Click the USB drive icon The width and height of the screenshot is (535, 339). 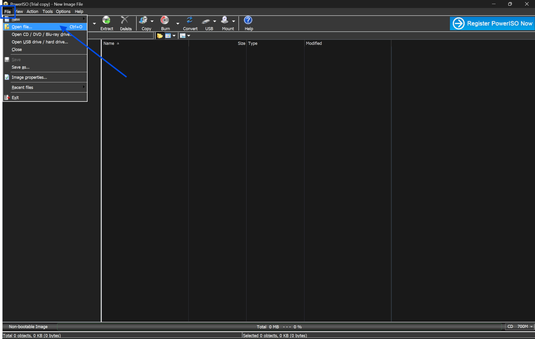pos(206,21)
